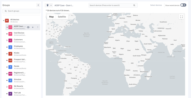Expand the Ski Resorts group
The image size is (191, 98).
[7, 87]
